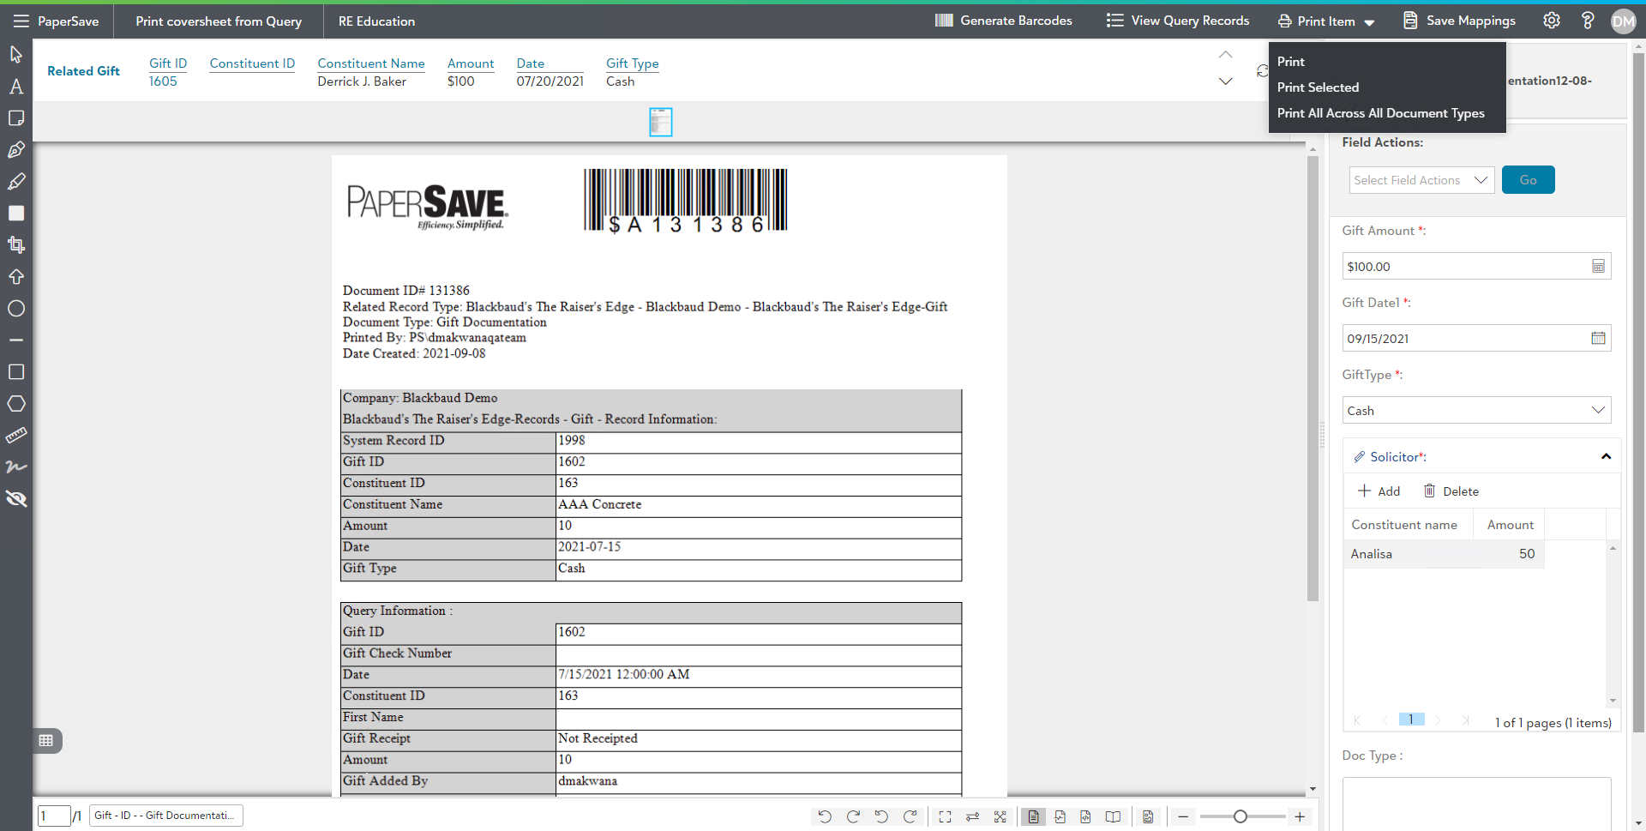Click the zoom slider handle
Viewport: 1646px width, 831px height.
pyautogui.click(x=1240, y=816)
